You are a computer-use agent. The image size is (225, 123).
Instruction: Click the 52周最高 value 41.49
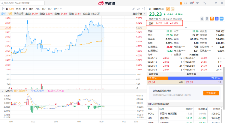click(x=169, y=47)
